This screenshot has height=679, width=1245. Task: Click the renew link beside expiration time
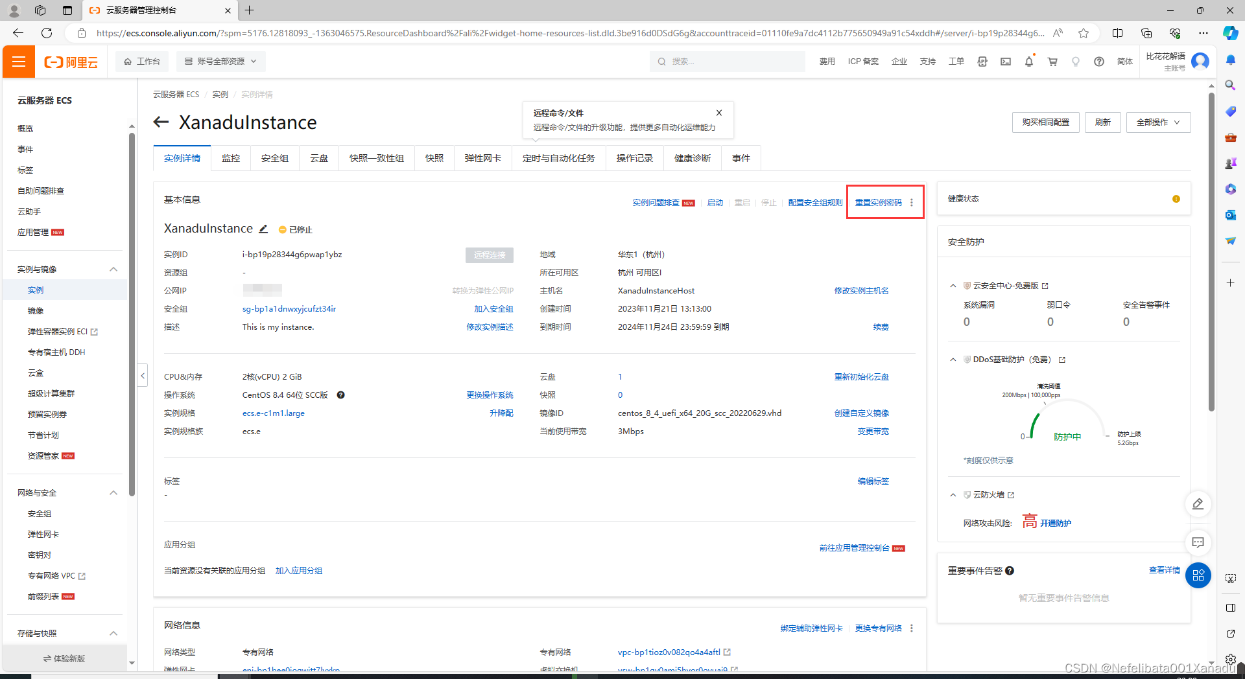[881, 327]
